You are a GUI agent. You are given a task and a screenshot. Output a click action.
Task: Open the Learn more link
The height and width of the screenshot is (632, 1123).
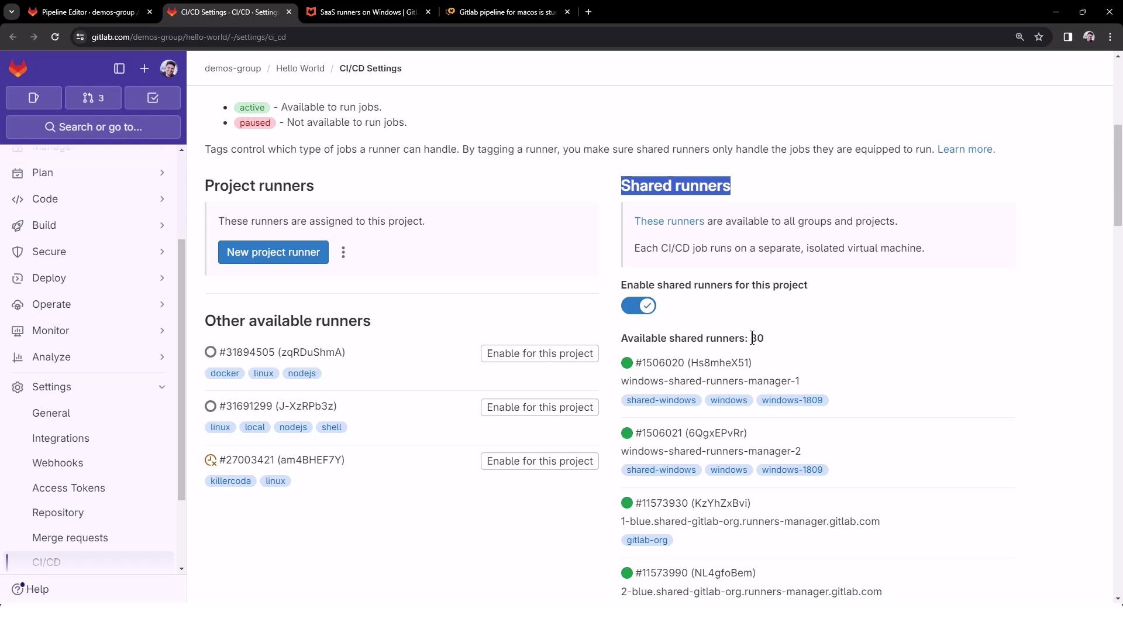tap(966, 149)
